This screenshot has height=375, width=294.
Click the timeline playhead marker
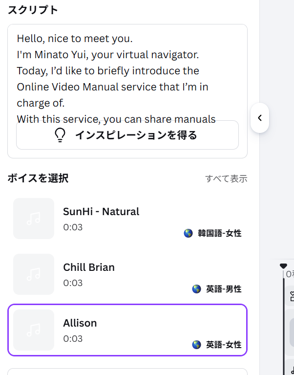[x=283, y=266]
